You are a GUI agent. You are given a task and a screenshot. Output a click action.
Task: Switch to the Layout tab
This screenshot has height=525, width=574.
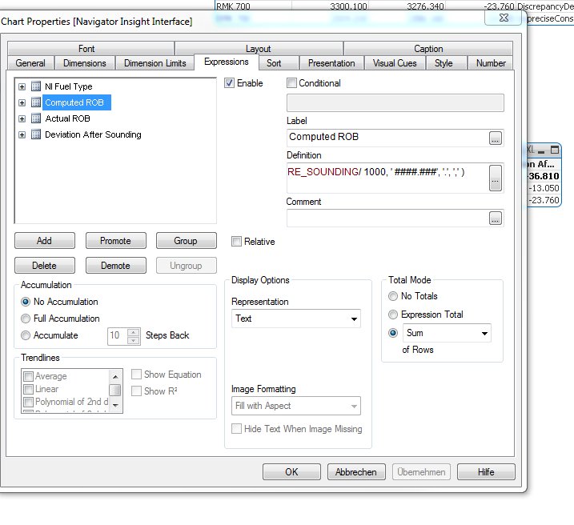click(259, 48)
